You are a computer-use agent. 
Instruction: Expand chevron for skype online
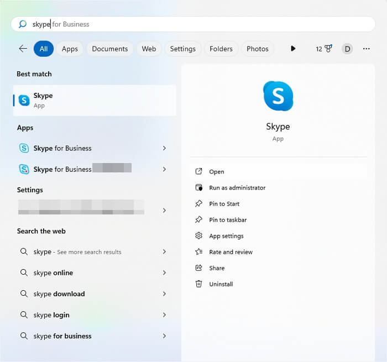[164, 272]
